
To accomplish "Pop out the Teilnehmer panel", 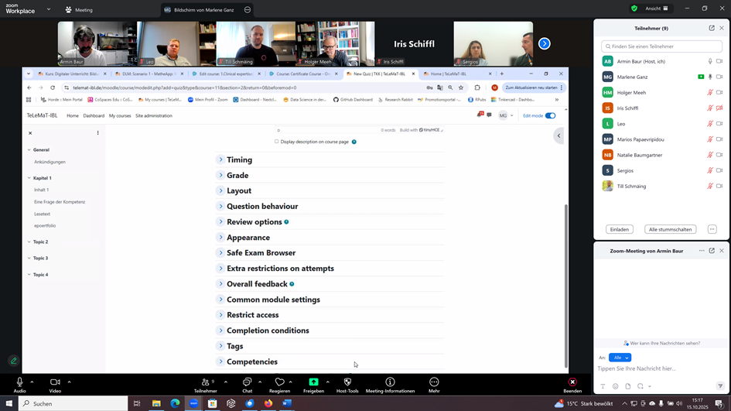I will coord(712,28).
